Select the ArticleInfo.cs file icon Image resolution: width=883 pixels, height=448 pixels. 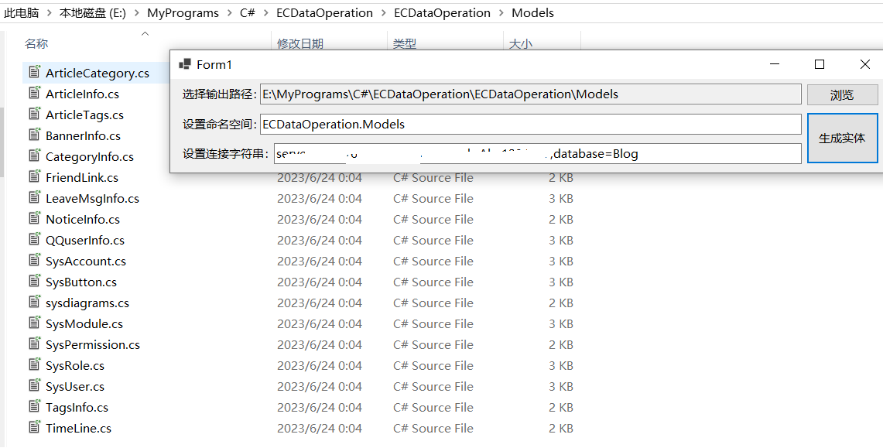[x=35, y=92]
